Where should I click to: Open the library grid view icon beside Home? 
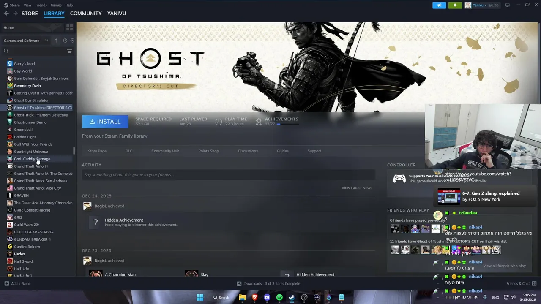(x=69, y=27)
